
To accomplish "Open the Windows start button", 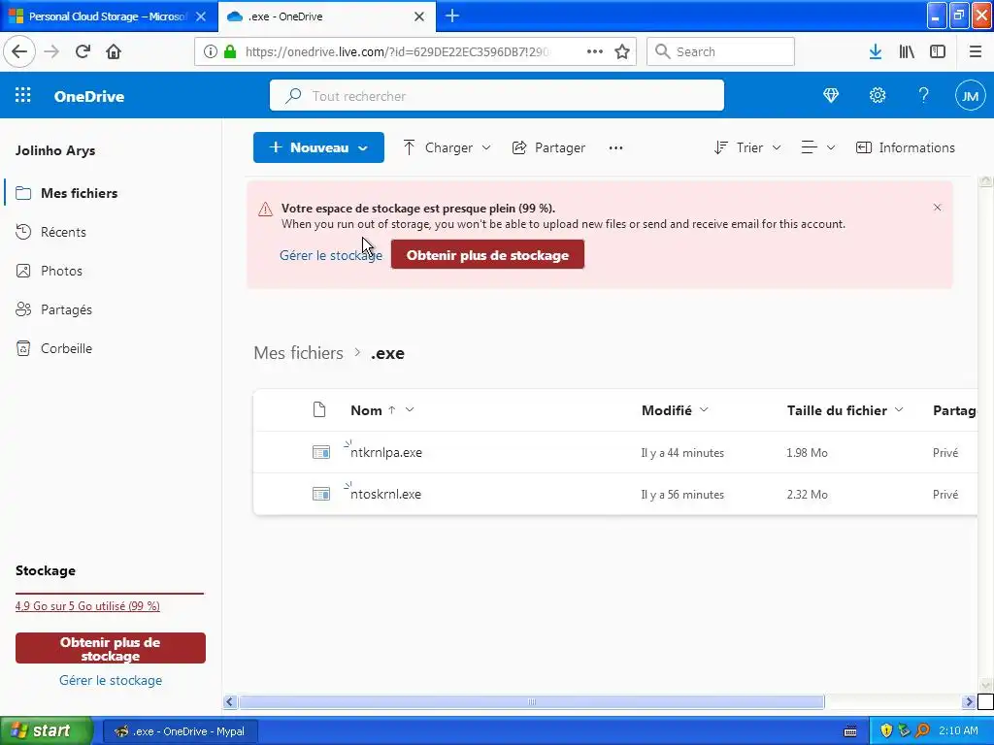I will 47,731.
